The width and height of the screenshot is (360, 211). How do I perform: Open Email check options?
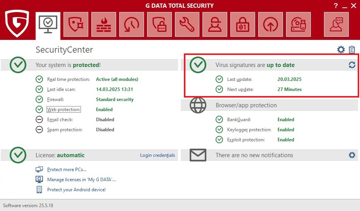[60, 120]
